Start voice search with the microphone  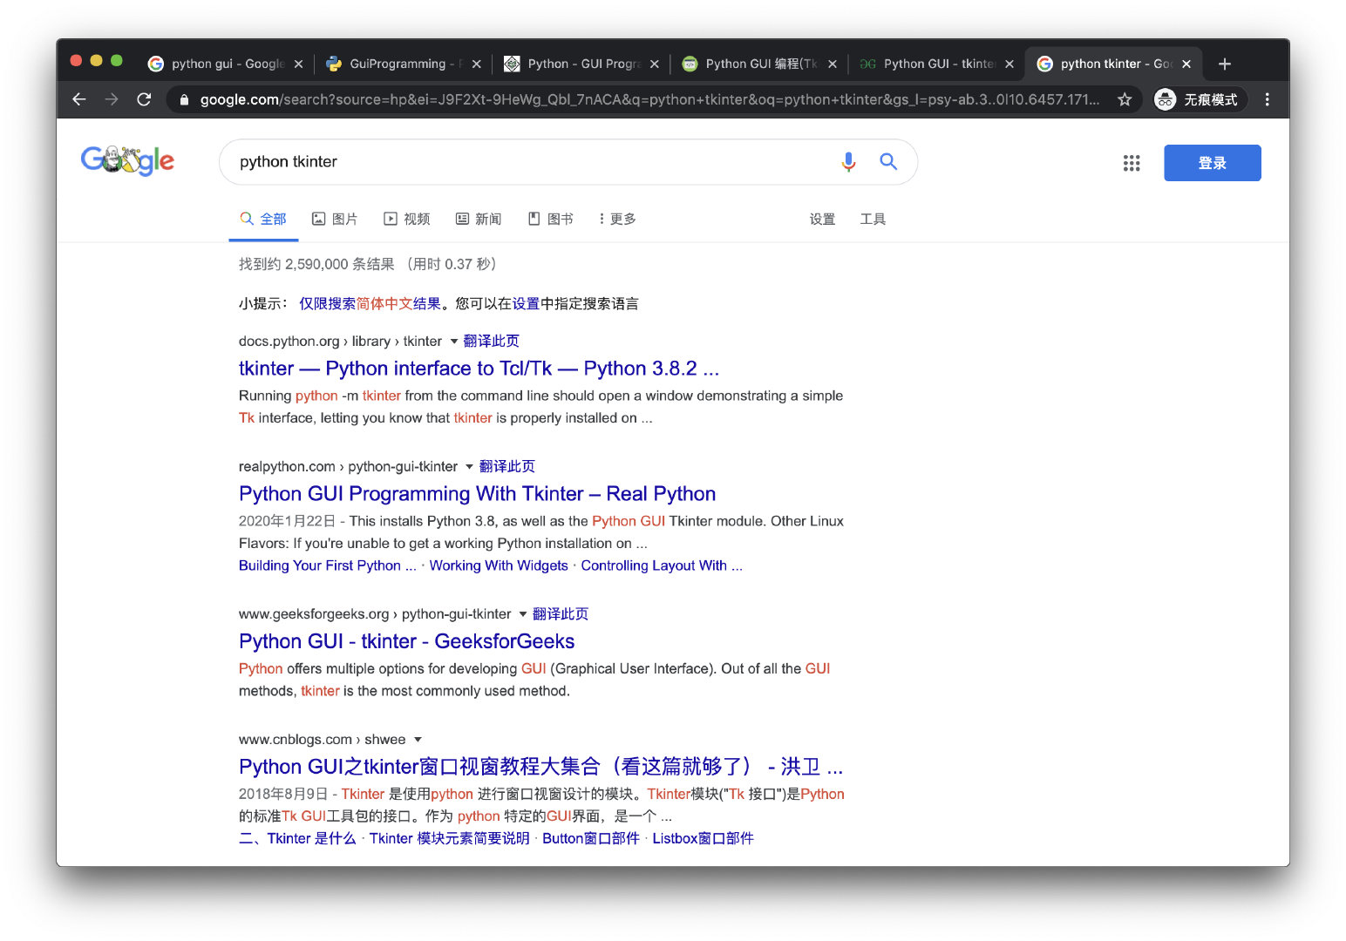pos(848,161)
